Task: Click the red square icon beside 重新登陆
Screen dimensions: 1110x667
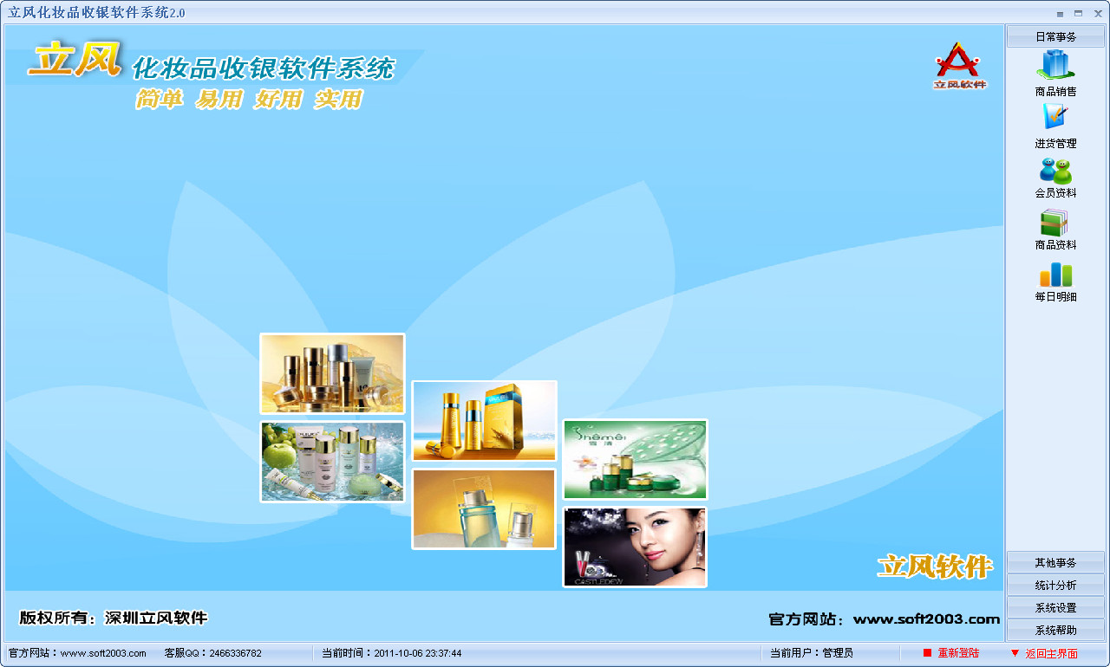Action: point(927,652)
